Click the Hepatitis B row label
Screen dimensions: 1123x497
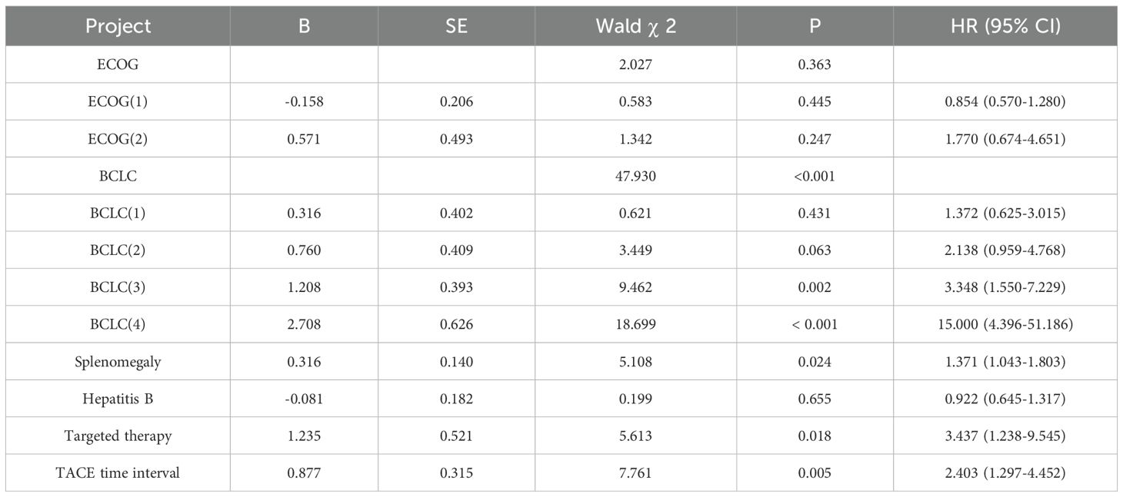pyautogui.click(x=118, y=399)
